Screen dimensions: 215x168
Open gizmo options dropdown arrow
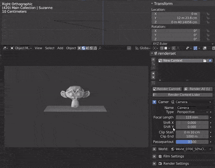199,48
